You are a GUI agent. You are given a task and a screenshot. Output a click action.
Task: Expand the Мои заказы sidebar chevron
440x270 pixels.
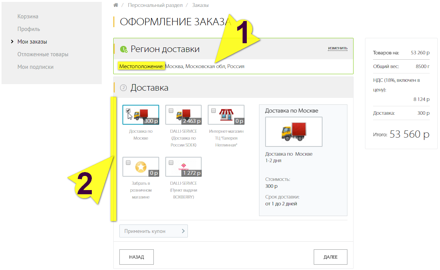tap(12, 42)
